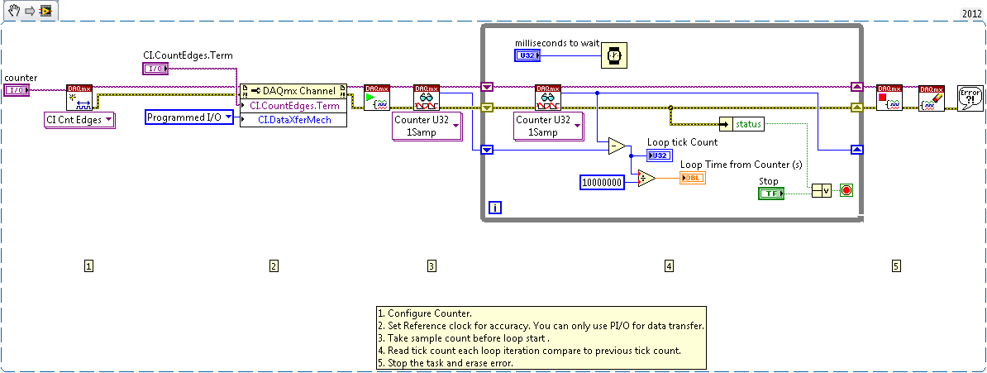The height and width of the screenshot is (373, 987).
Task: Click the Unbundle By Name status node
Action: pos(741,124)
